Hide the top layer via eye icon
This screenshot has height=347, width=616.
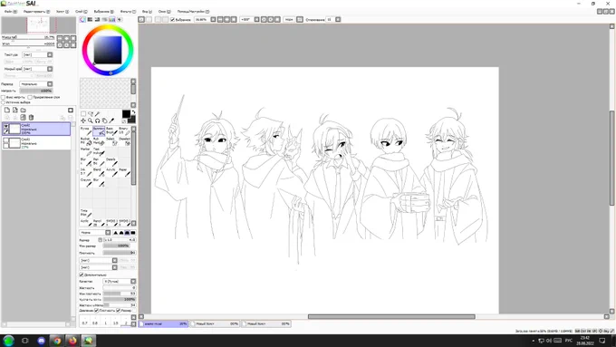tap(6, 126)
